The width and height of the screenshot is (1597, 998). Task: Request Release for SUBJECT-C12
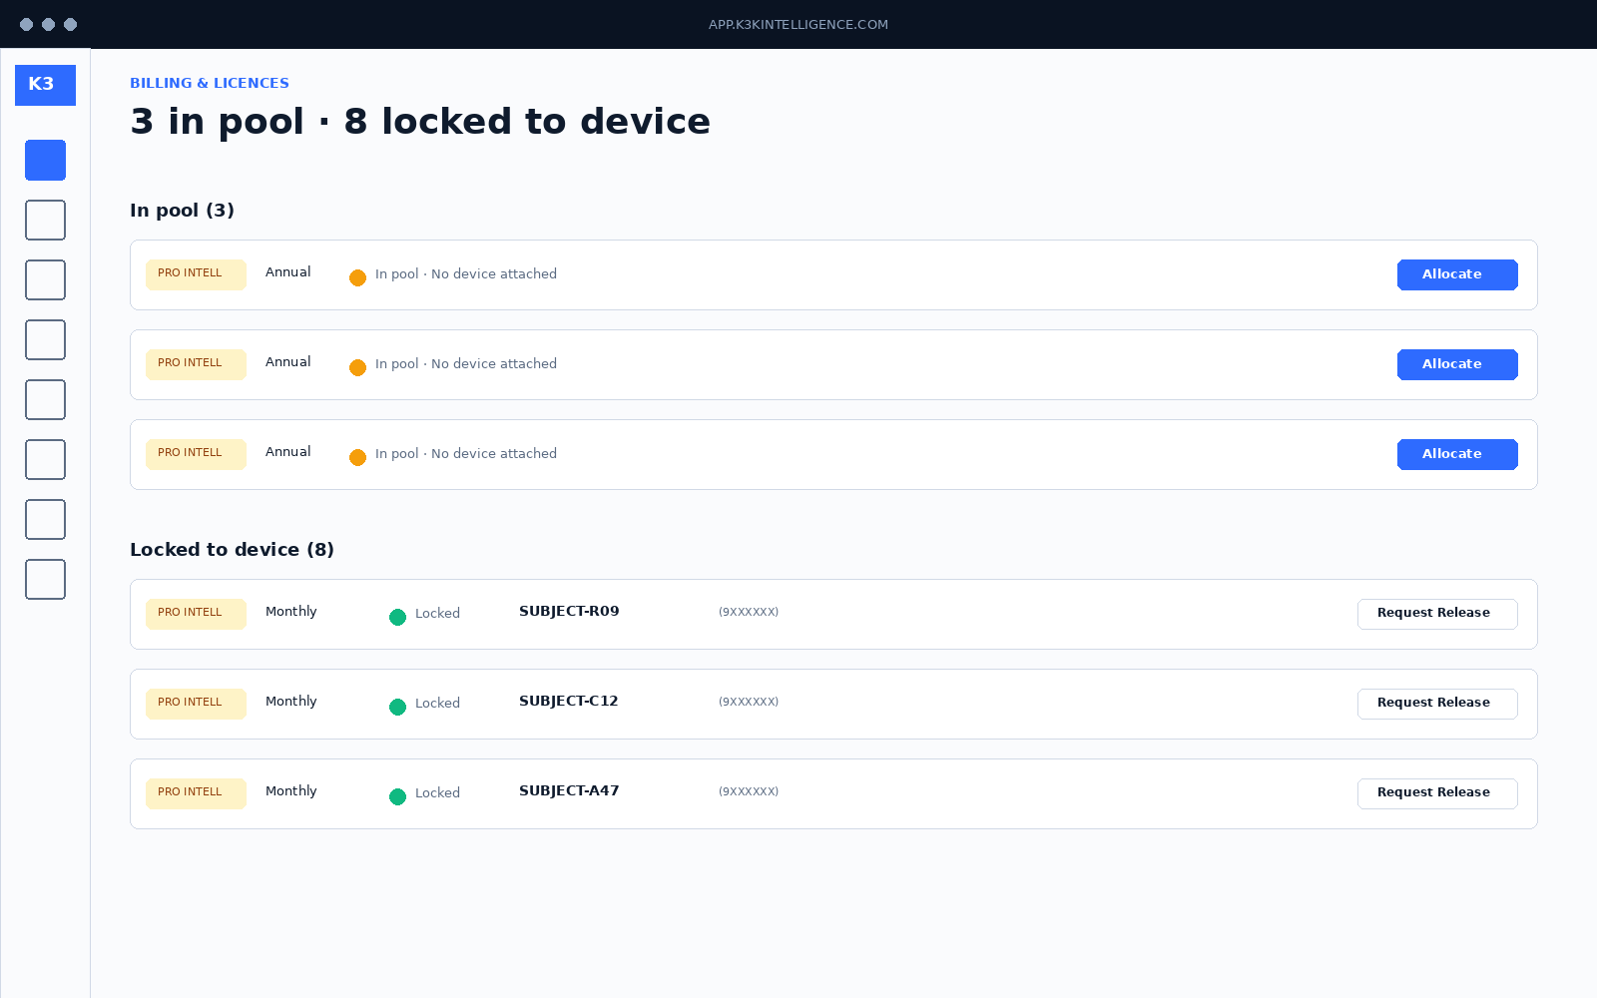[x=1437, y=704]
